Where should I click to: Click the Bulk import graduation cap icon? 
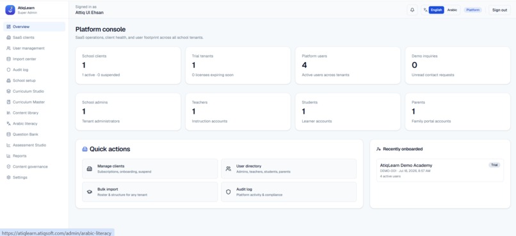89,192
